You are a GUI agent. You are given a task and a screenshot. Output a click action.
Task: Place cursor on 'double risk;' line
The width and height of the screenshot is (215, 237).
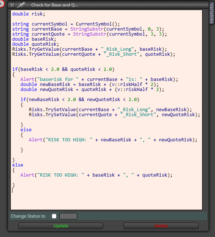(x=29, y=14)
